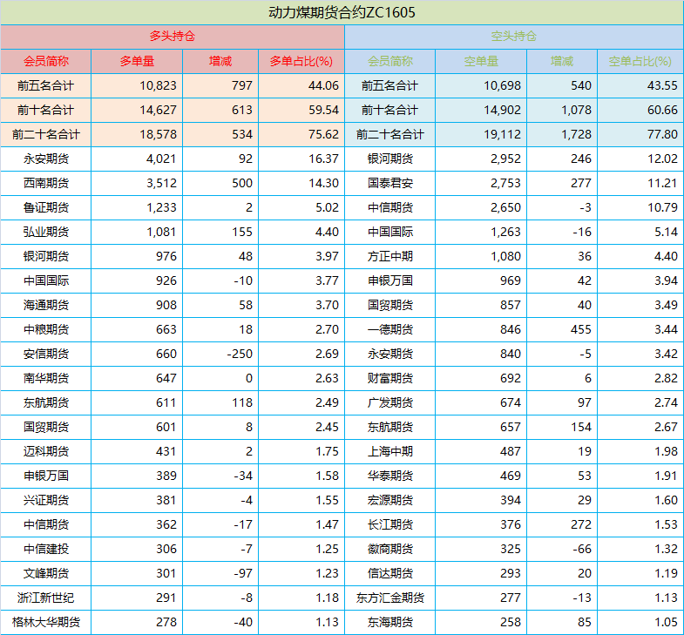Click the 272 change value
Viewport: 684px width, 635px height.
(x=581, y=525)
